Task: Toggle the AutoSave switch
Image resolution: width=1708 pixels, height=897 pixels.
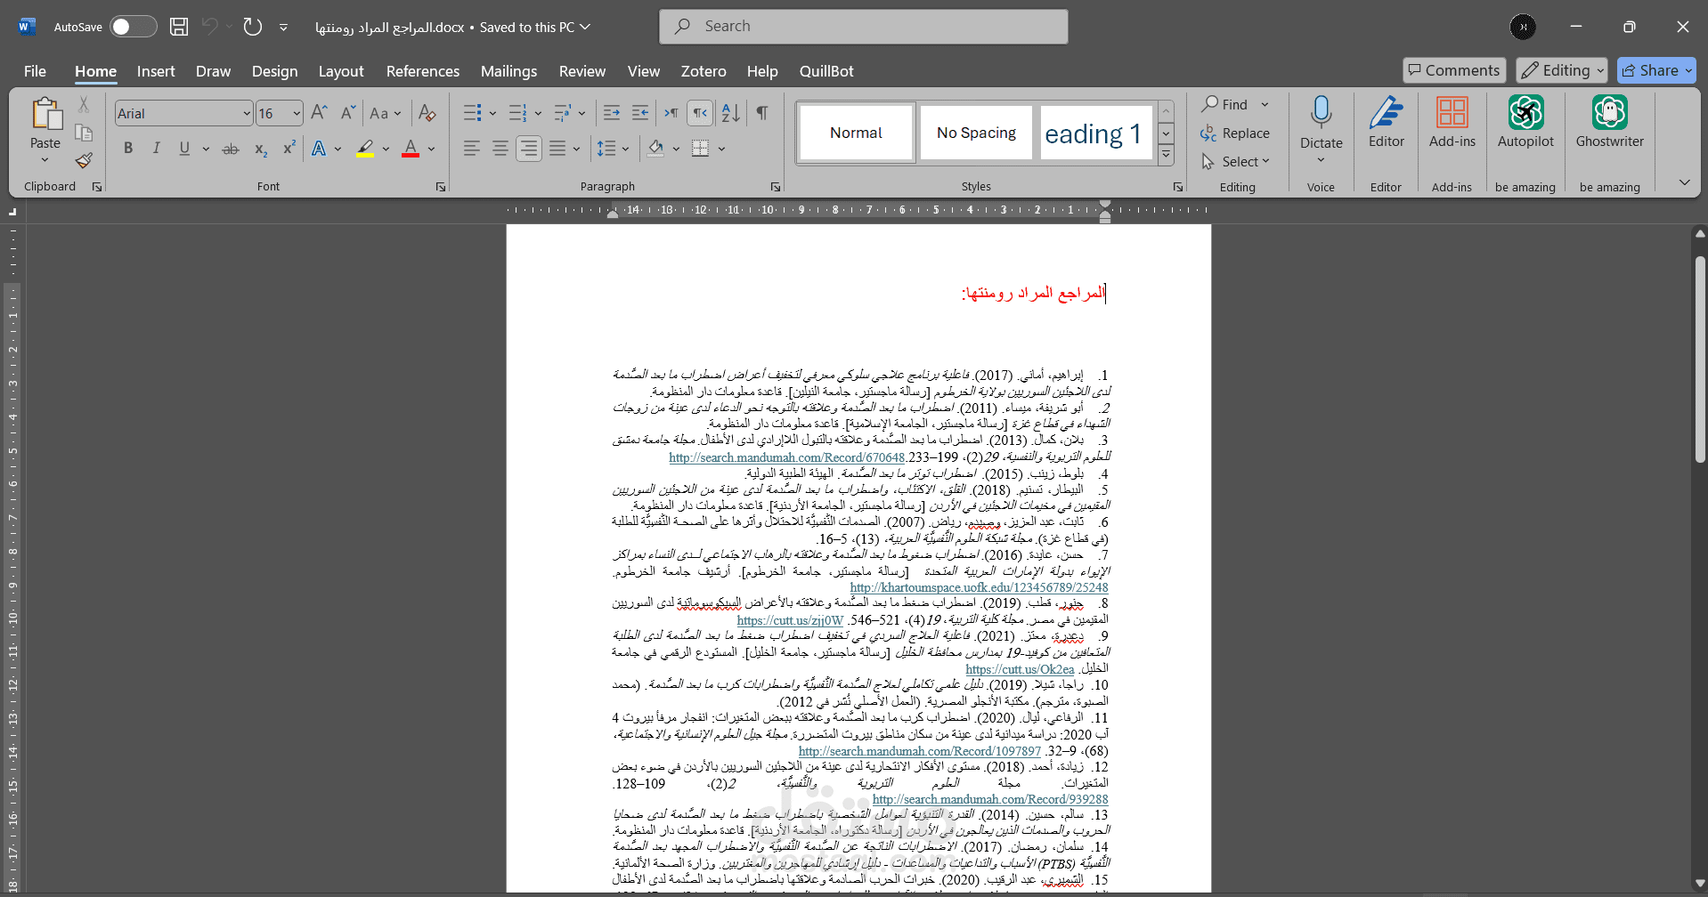Action: click(x=134, y=27)
